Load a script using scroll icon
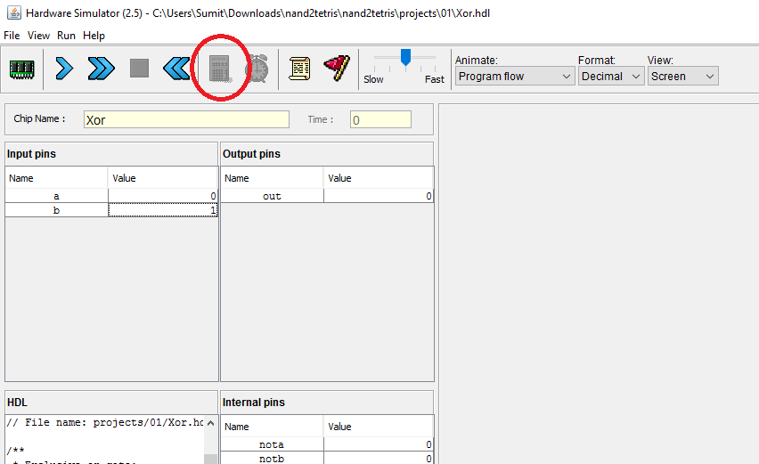The width and height of the screenshot is (759, 464). point(299,69)
